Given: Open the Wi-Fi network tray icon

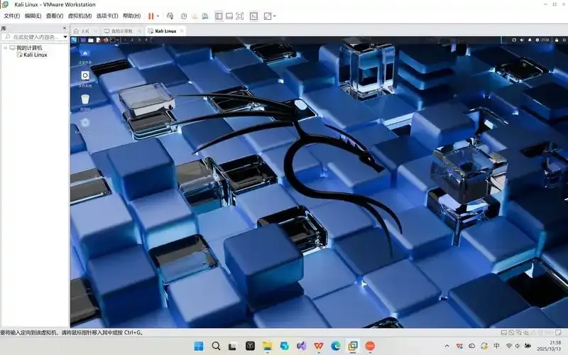Looking at the screenshot, I should [x=508, y=346].
